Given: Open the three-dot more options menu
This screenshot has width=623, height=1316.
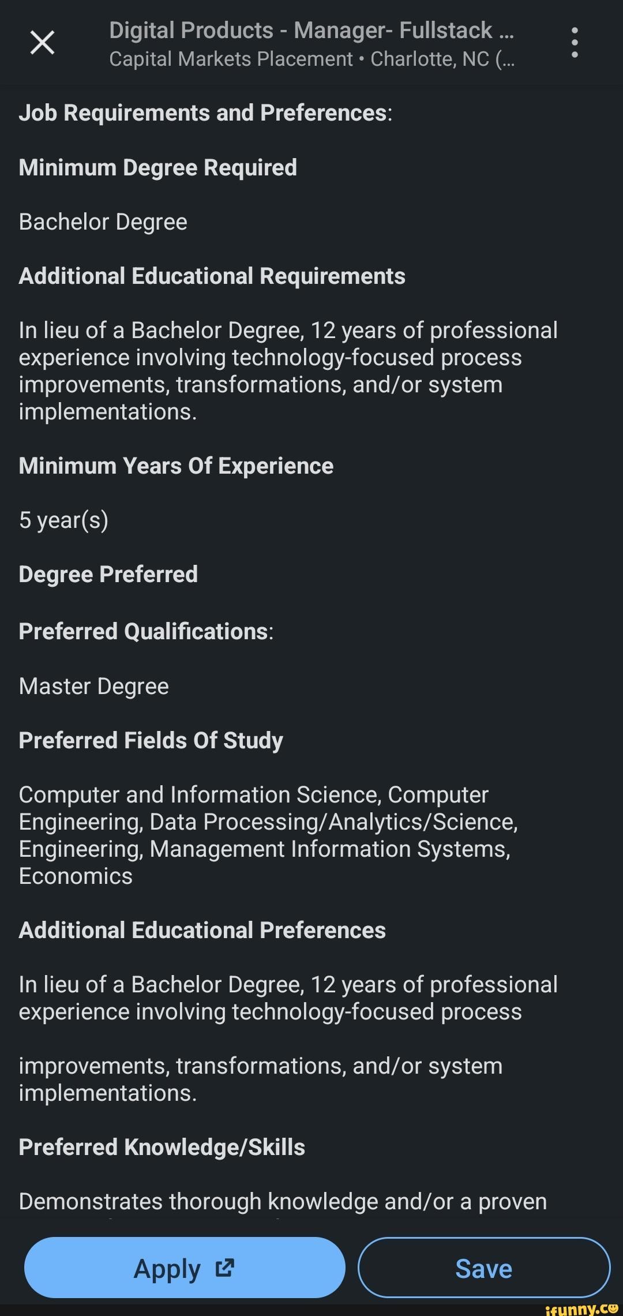Looking at the screenshot, I should [574, 43].
